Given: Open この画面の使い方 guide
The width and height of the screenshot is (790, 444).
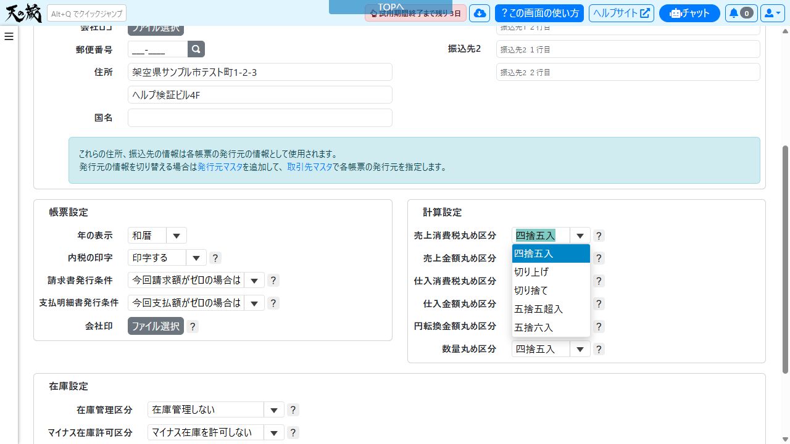Looking at the screenshot, I should pos(539,13).
